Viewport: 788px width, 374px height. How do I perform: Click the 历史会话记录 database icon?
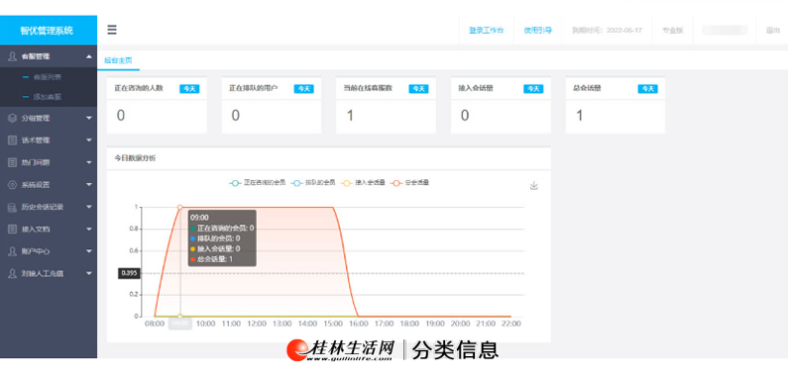[13, 207]
